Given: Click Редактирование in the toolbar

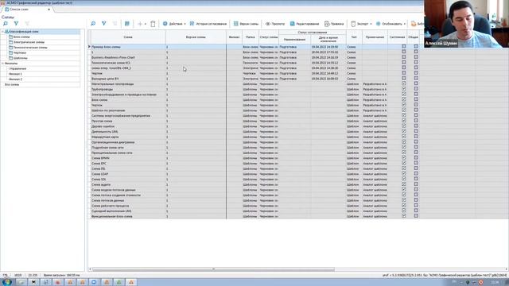Looking at the screenshot, I should click(x=305, y=24).
